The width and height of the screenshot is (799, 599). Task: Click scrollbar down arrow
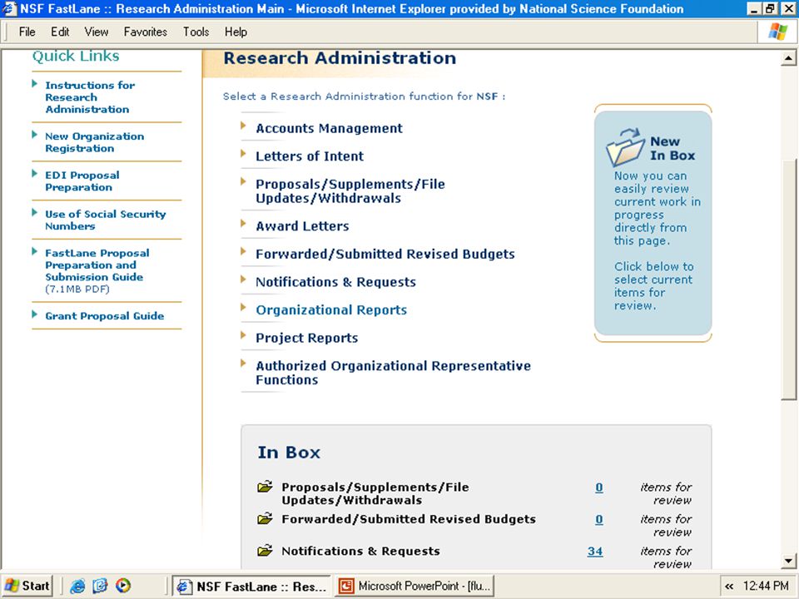click(788, 561)
